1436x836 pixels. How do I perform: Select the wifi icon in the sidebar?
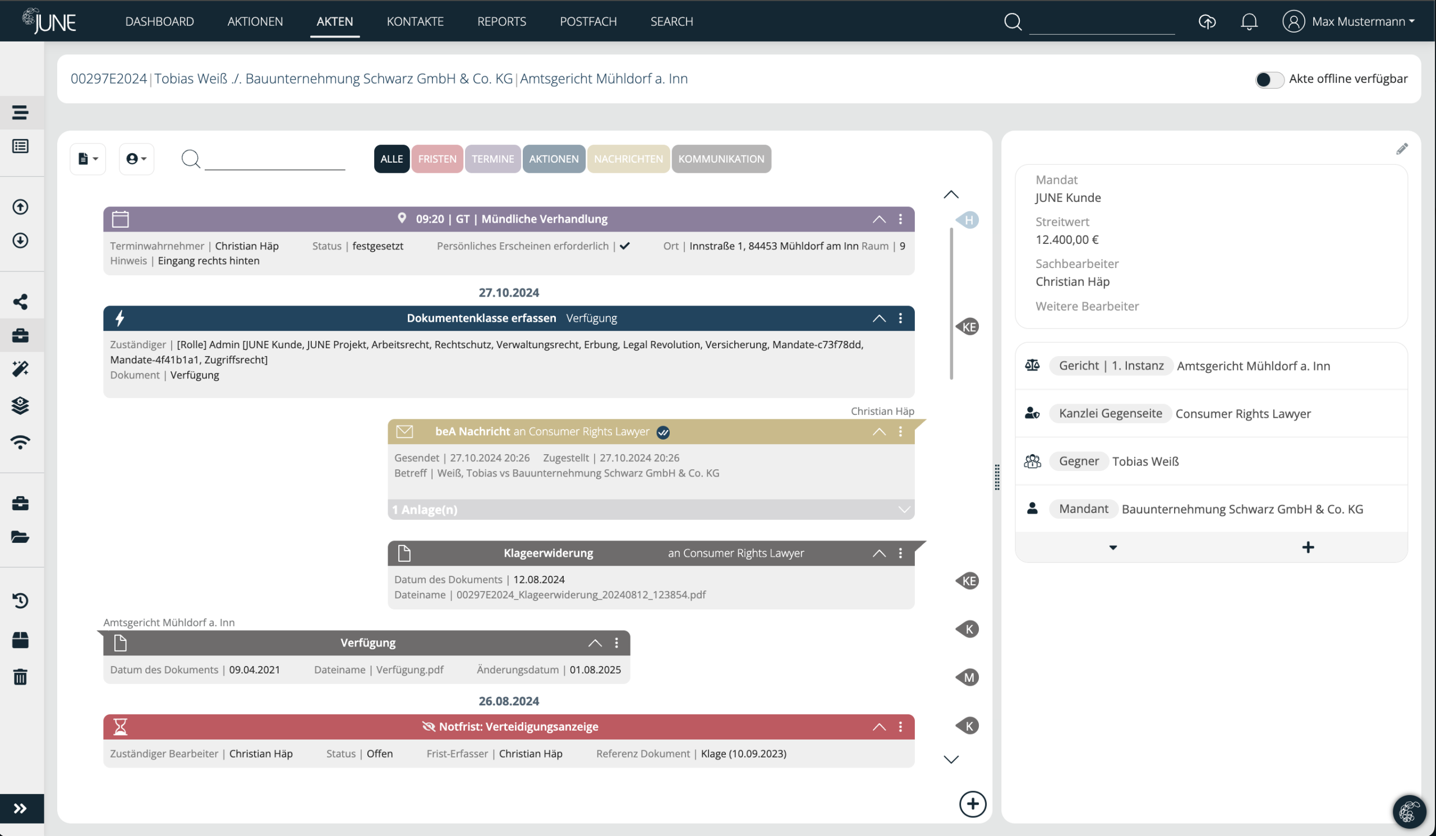pyautogui.click(x=21, y=442)
